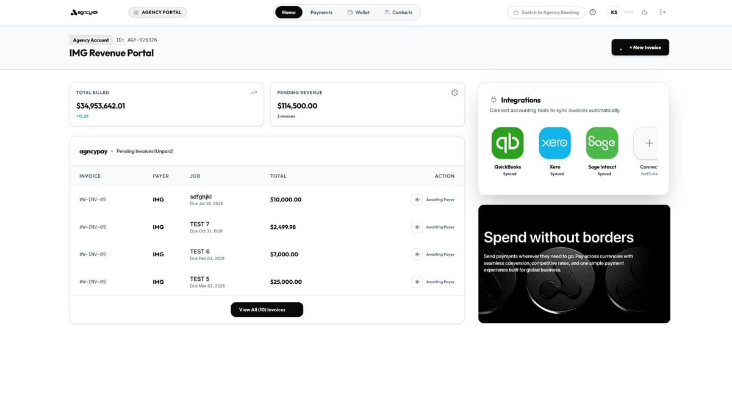The image size is (732, 412).
Task: Open the Payments tab
Action: click(x=321, y=12)
